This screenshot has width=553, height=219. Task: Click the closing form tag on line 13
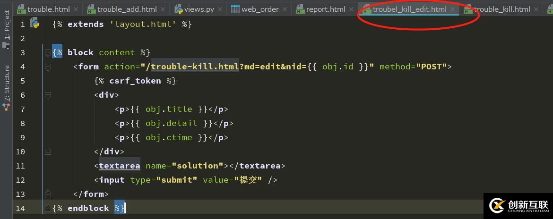point(91,194)
